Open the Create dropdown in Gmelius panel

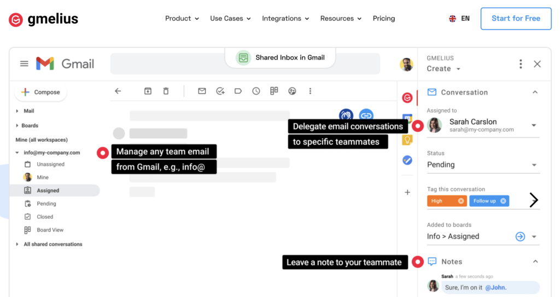click(x=443, y=69)
